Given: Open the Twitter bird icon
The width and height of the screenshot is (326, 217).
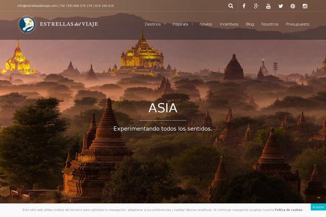Looking at the screenshot, I should point(281,6).
